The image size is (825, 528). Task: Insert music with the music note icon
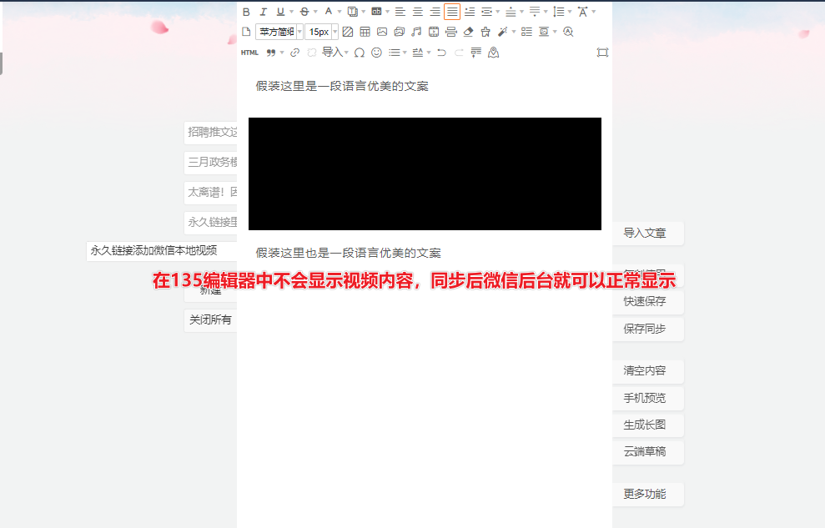click(x=416, y=32)
